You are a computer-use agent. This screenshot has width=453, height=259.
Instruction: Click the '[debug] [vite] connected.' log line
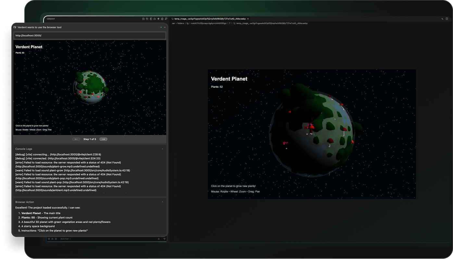[x=58, y=159]
